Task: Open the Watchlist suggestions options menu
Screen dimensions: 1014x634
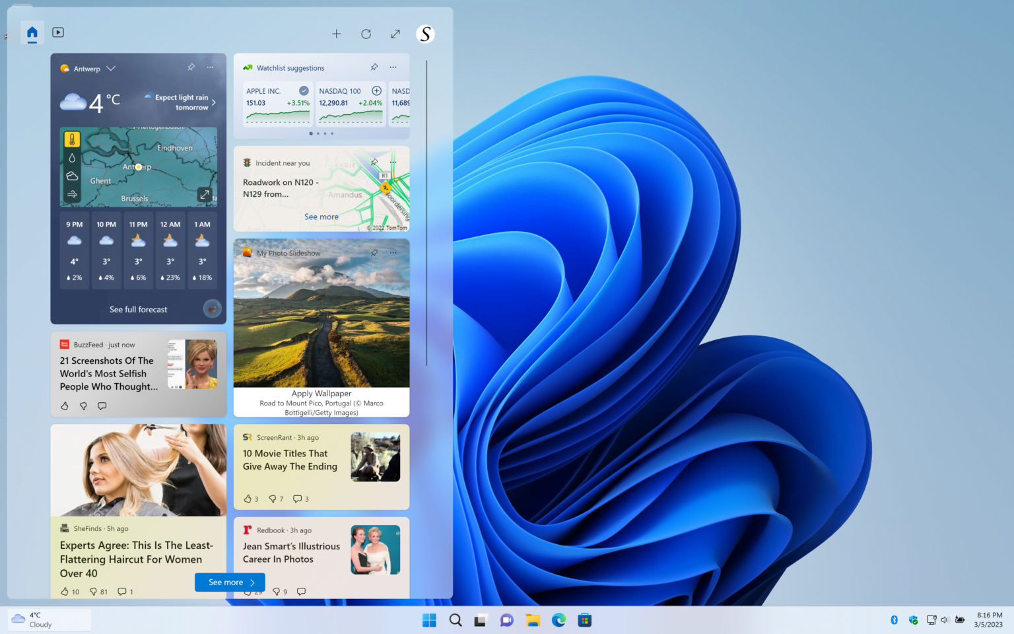Action: [x=393, y=67]
